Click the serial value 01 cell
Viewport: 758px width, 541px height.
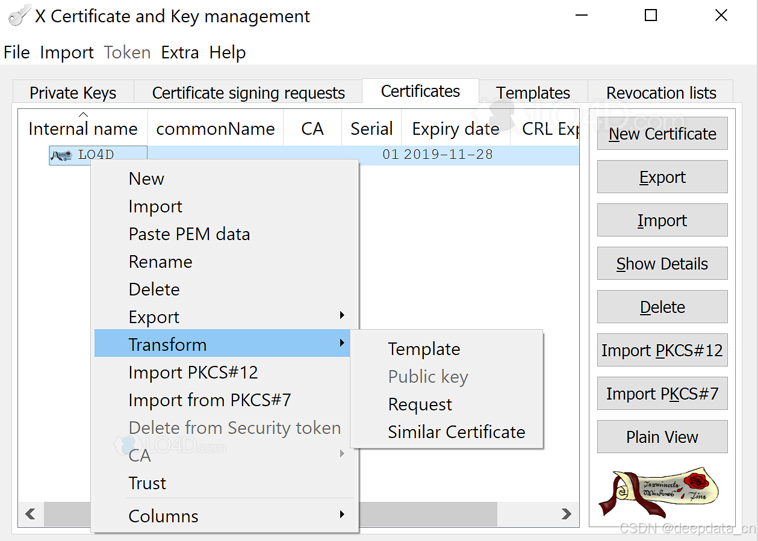tap(391, 155)
